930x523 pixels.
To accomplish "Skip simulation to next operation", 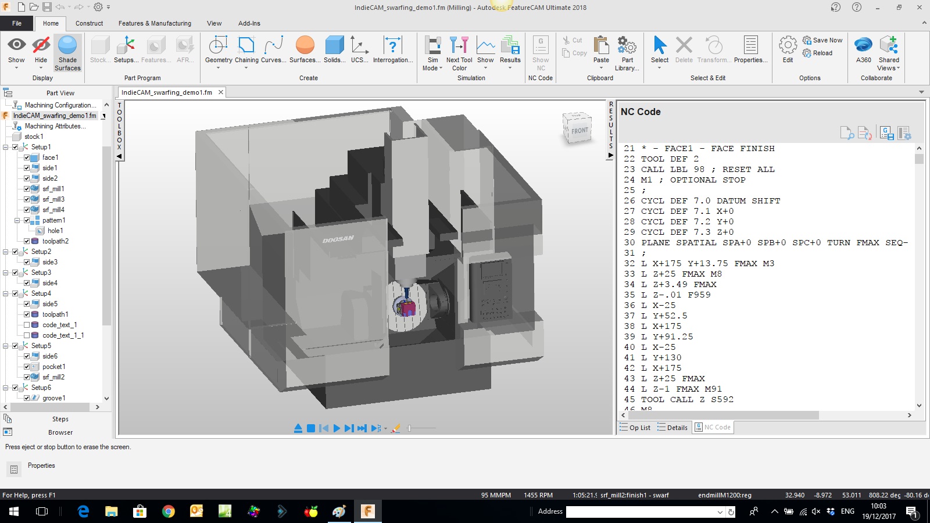I will (362, 428).
